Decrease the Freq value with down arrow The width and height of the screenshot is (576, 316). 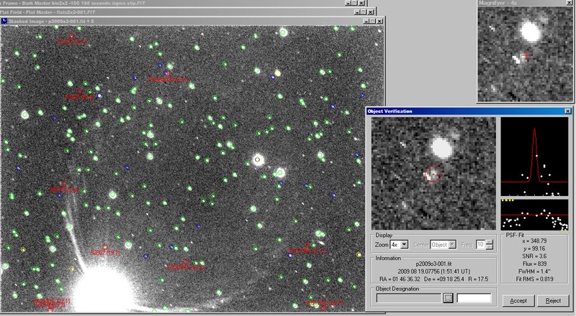click(x=489, y=247)
